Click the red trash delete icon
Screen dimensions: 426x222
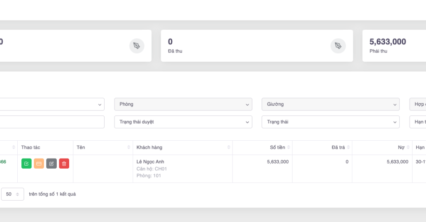click(x=64, y=164)
